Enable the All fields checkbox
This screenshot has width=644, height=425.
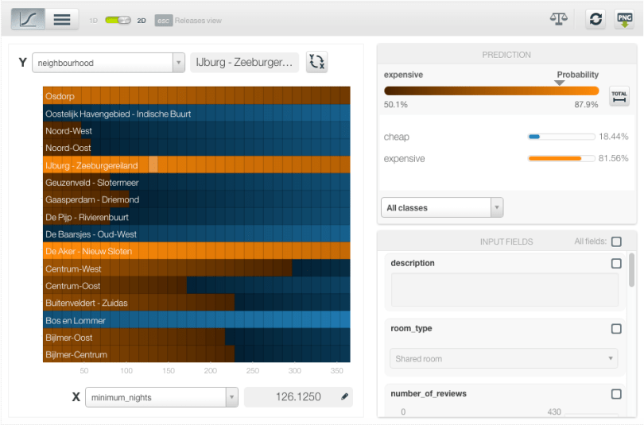[x=615, y=241]
